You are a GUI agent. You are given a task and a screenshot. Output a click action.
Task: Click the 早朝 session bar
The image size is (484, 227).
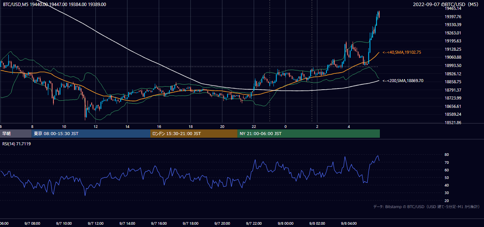[16, 134]
